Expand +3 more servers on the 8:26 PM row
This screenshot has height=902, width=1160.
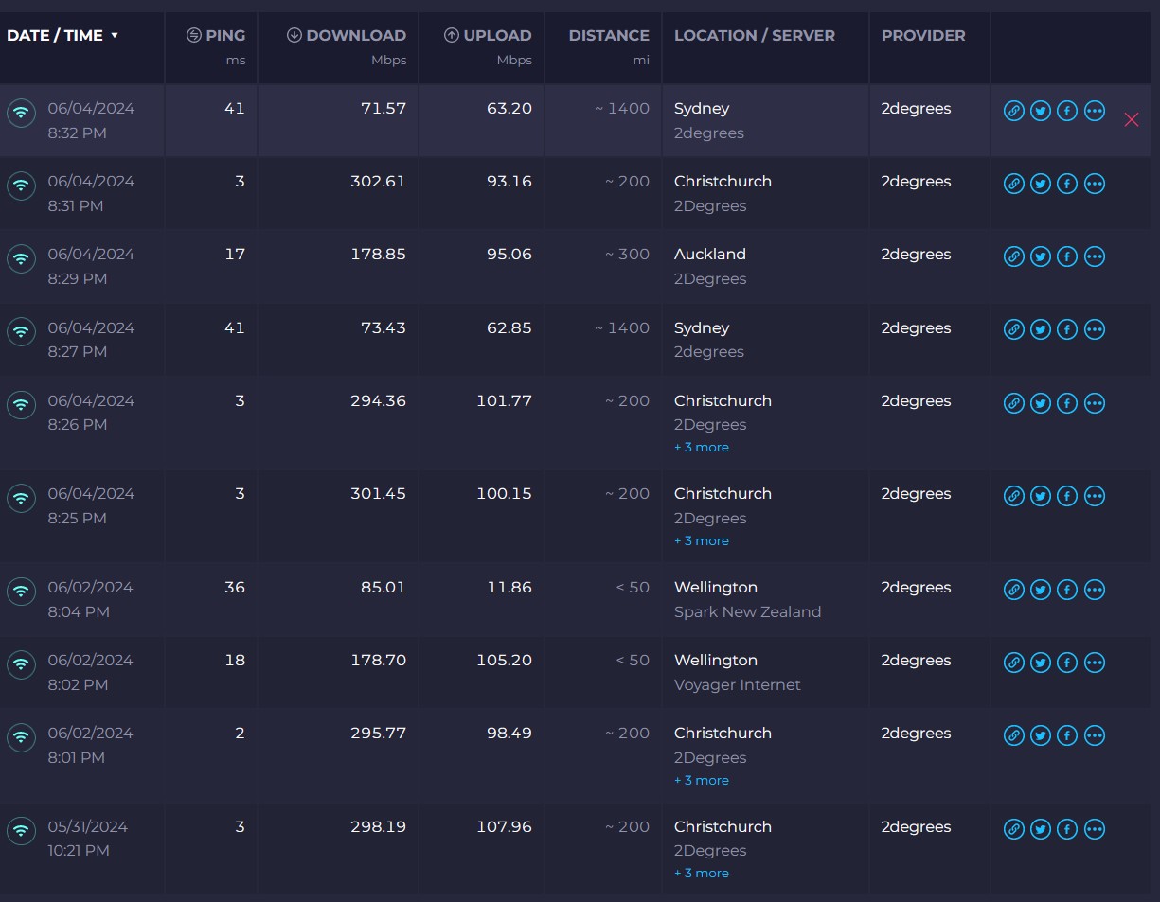click(x=701, y=447)
